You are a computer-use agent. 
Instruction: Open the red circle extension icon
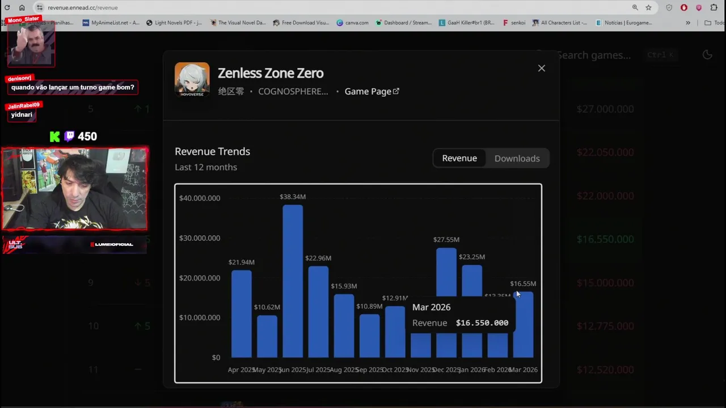click(x=684, y=7)
